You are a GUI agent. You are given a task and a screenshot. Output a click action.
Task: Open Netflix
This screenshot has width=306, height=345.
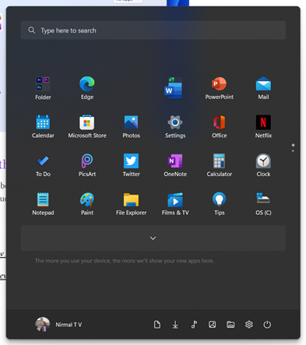pyautogui.click(x=263, y=126)
